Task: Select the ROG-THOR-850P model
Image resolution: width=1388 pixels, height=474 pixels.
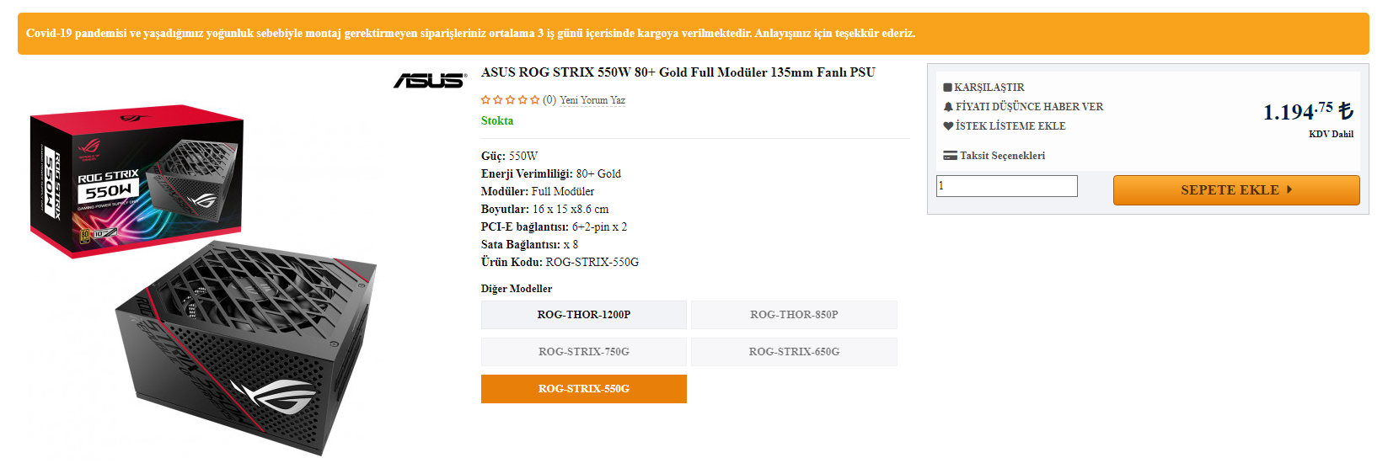Action: (794, 315)
